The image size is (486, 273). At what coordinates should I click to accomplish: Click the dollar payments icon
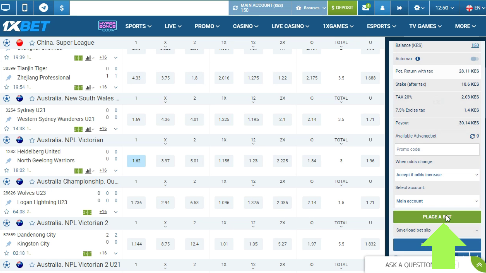pyautogui.click(x=62, y=8)
